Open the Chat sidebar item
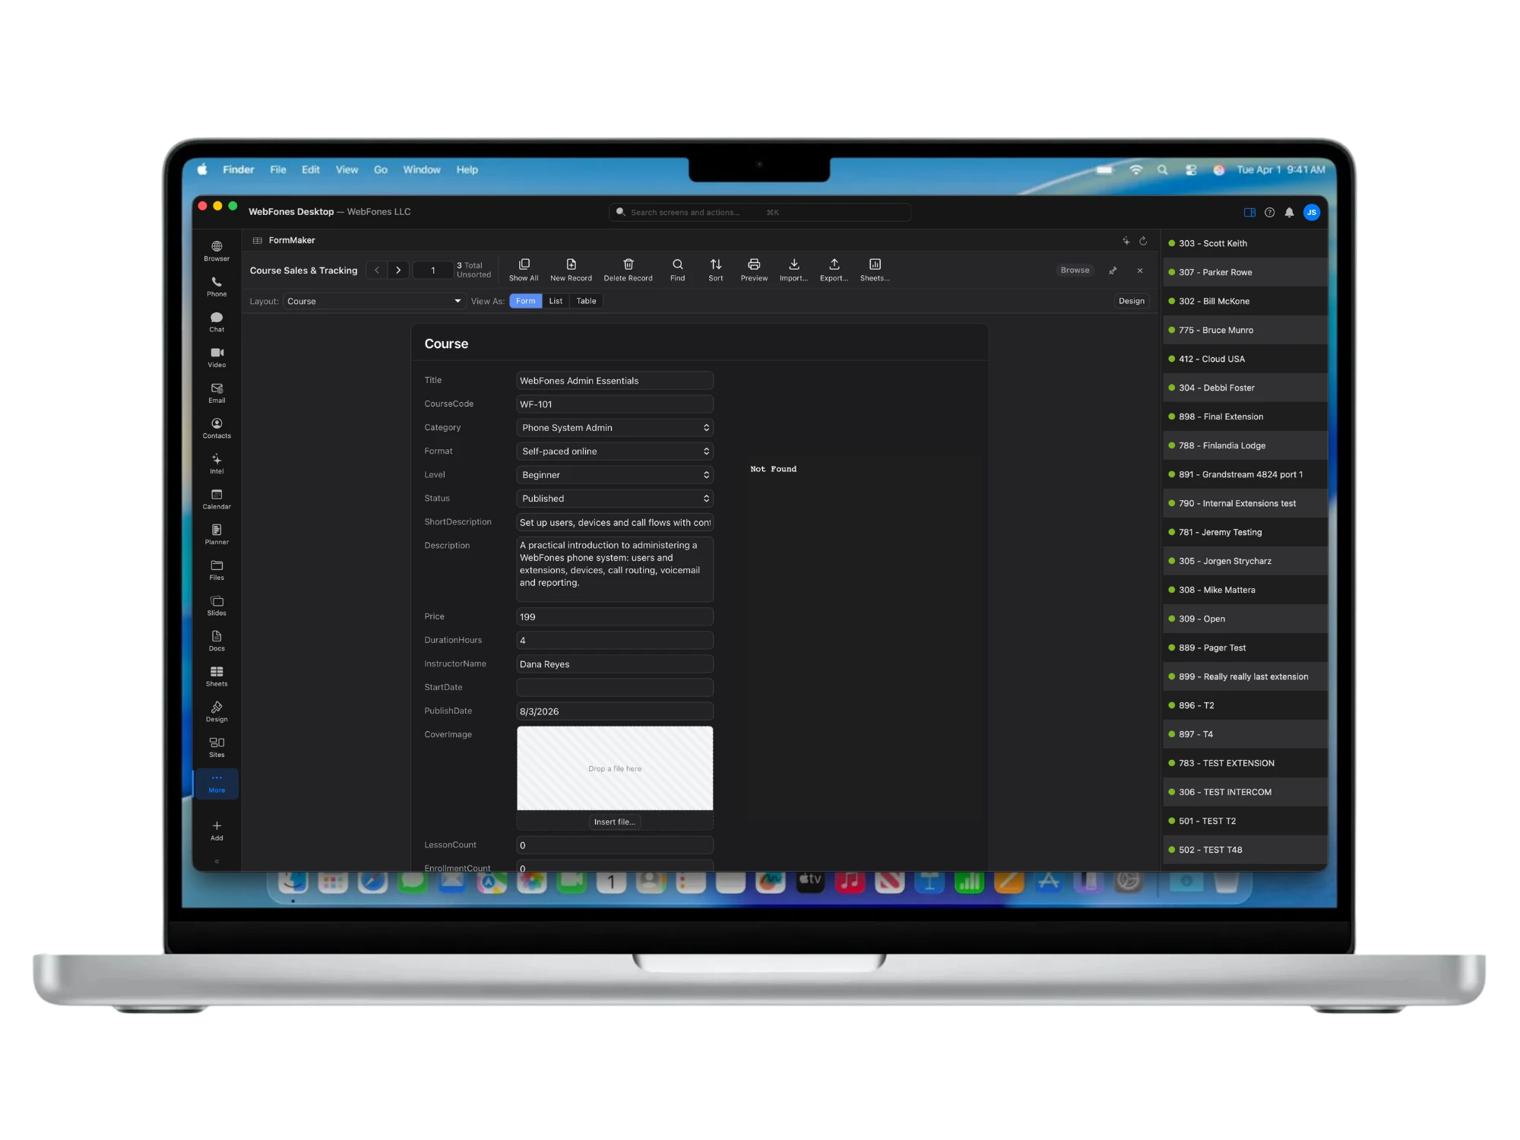This screenshot has height=1140, width=1520. pyautogui.click(x=217, y=322)
